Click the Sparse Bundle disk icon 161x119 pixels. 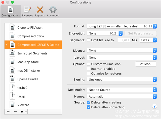12,79
